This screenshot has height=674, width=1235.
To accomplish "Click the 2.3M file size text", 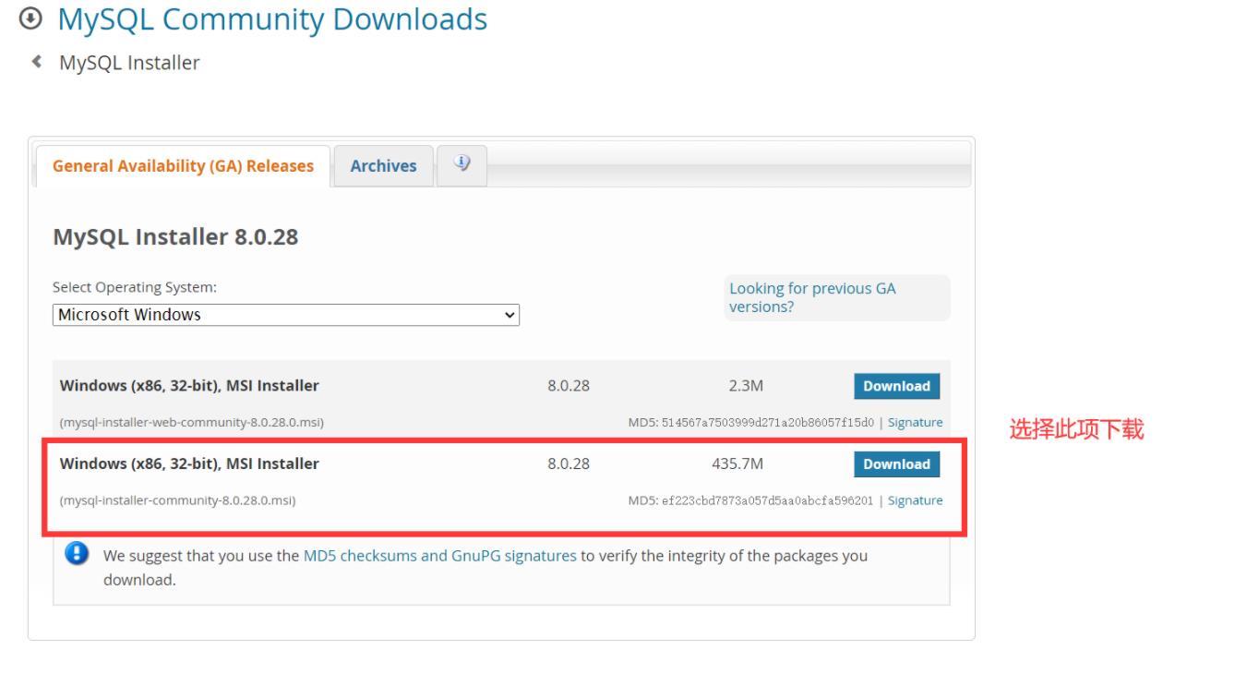I will [746, 386].
